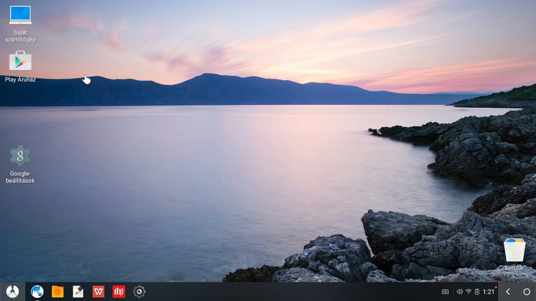This screenshot has height=301, width=536.
Task: Launch the globe browser from taskbar
Action: coord(37,292)
